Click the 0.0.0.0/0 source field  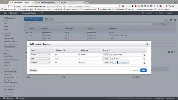[x=120, y=59]
